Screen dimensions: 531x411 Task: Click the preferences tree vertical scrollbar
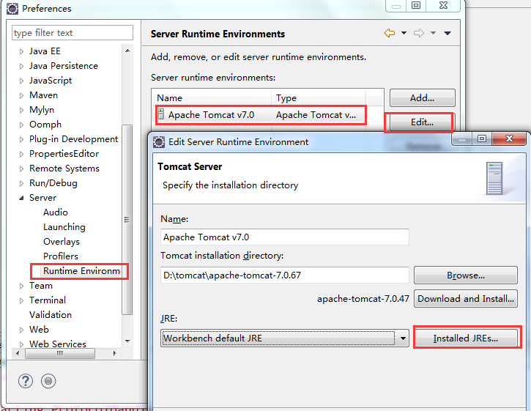tap(127, 220)
